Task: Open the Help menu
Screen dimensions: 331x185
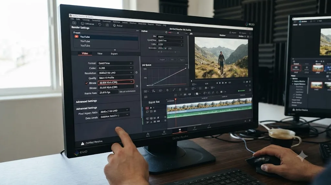Action: (165, 25)
